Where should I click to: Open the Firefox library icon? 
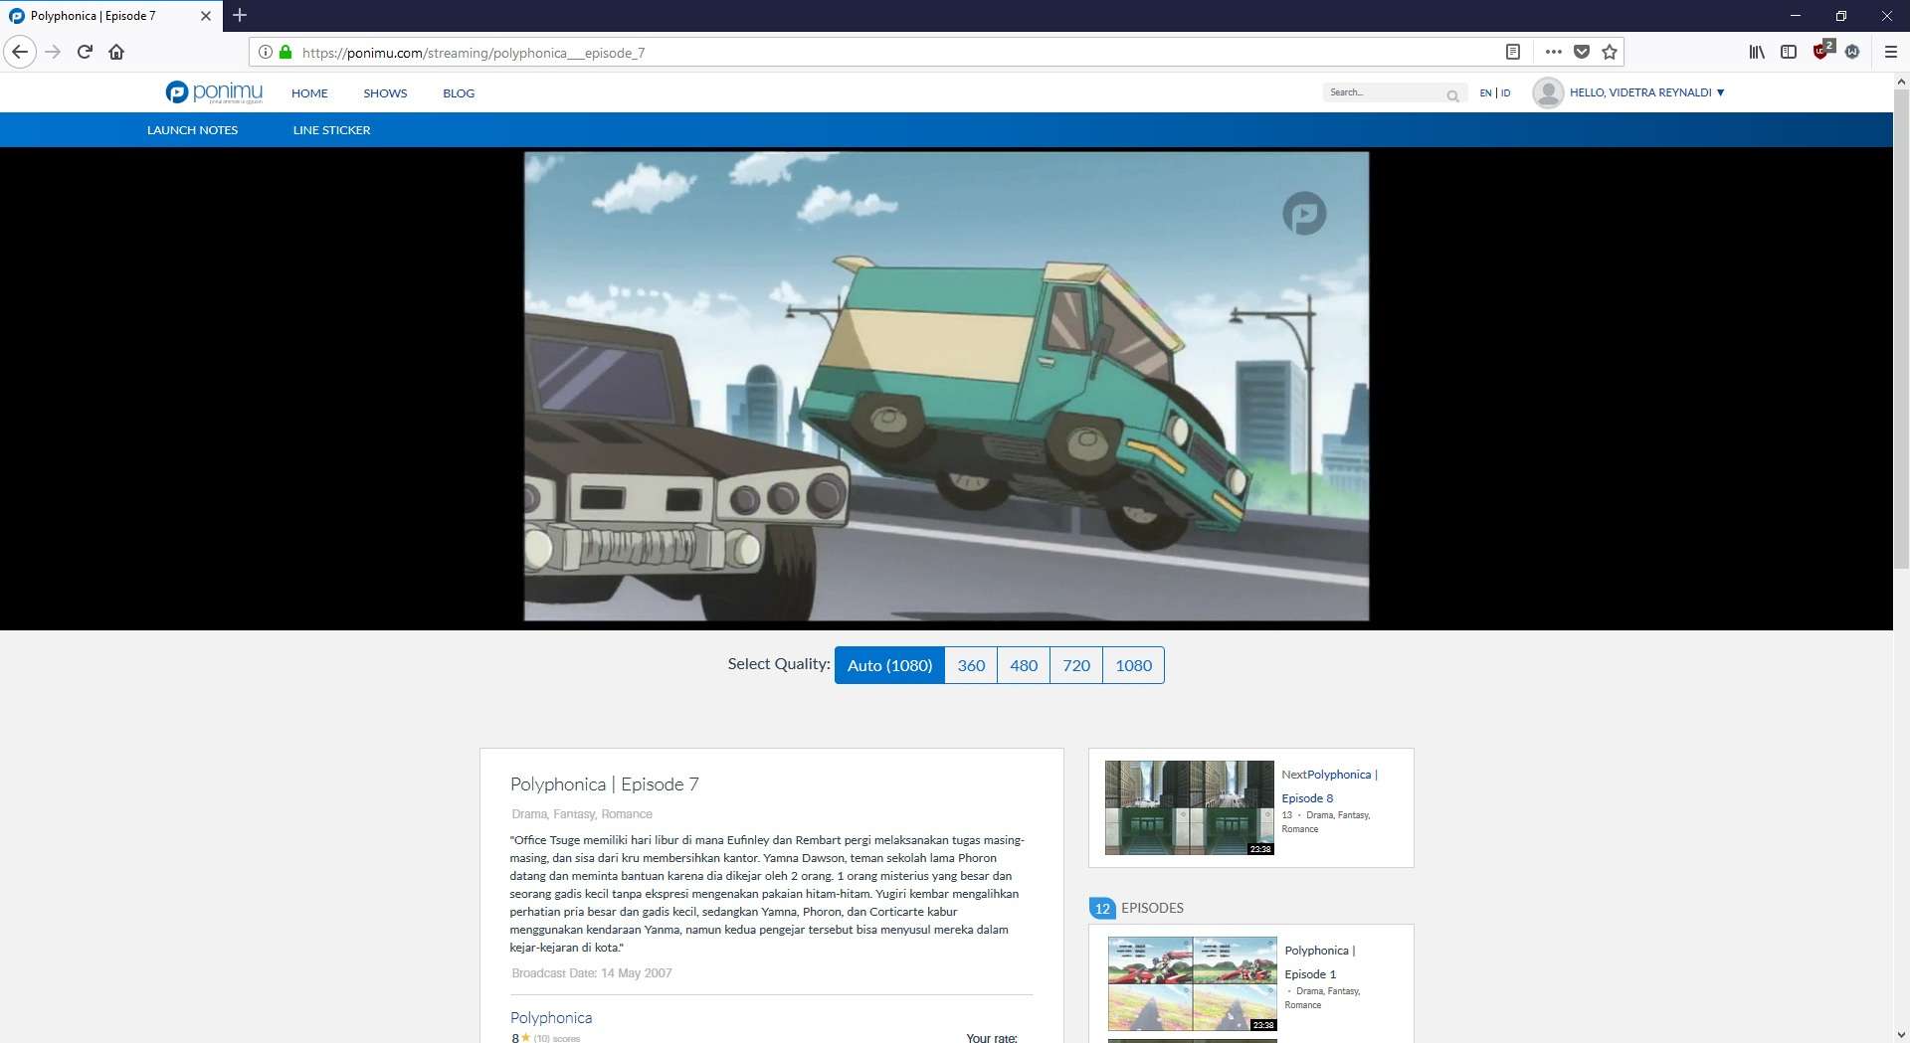(x=1757, y=52)
